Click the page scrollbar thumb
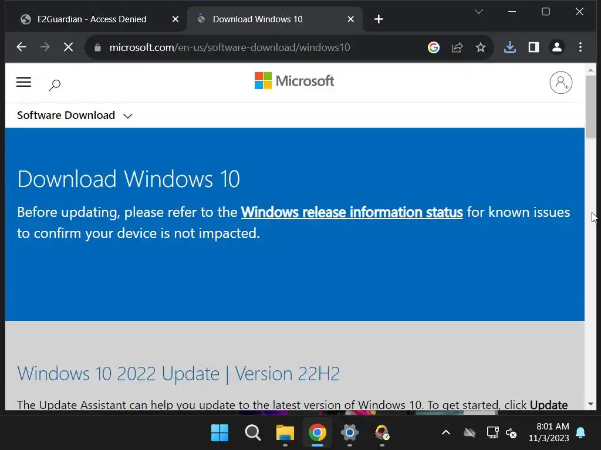 click(590, 107)
